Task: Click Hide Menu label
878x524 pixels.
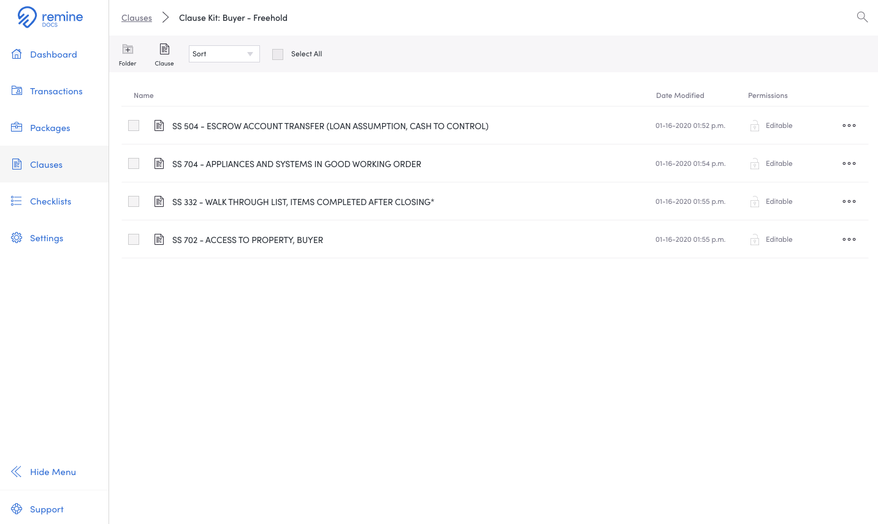Action: coord(53,472)
